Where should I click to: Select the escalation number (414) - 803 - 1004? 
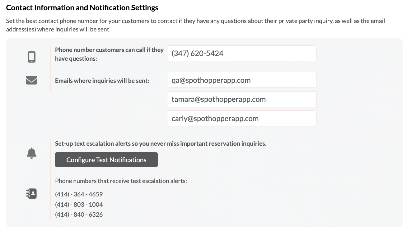coord(79,205)
